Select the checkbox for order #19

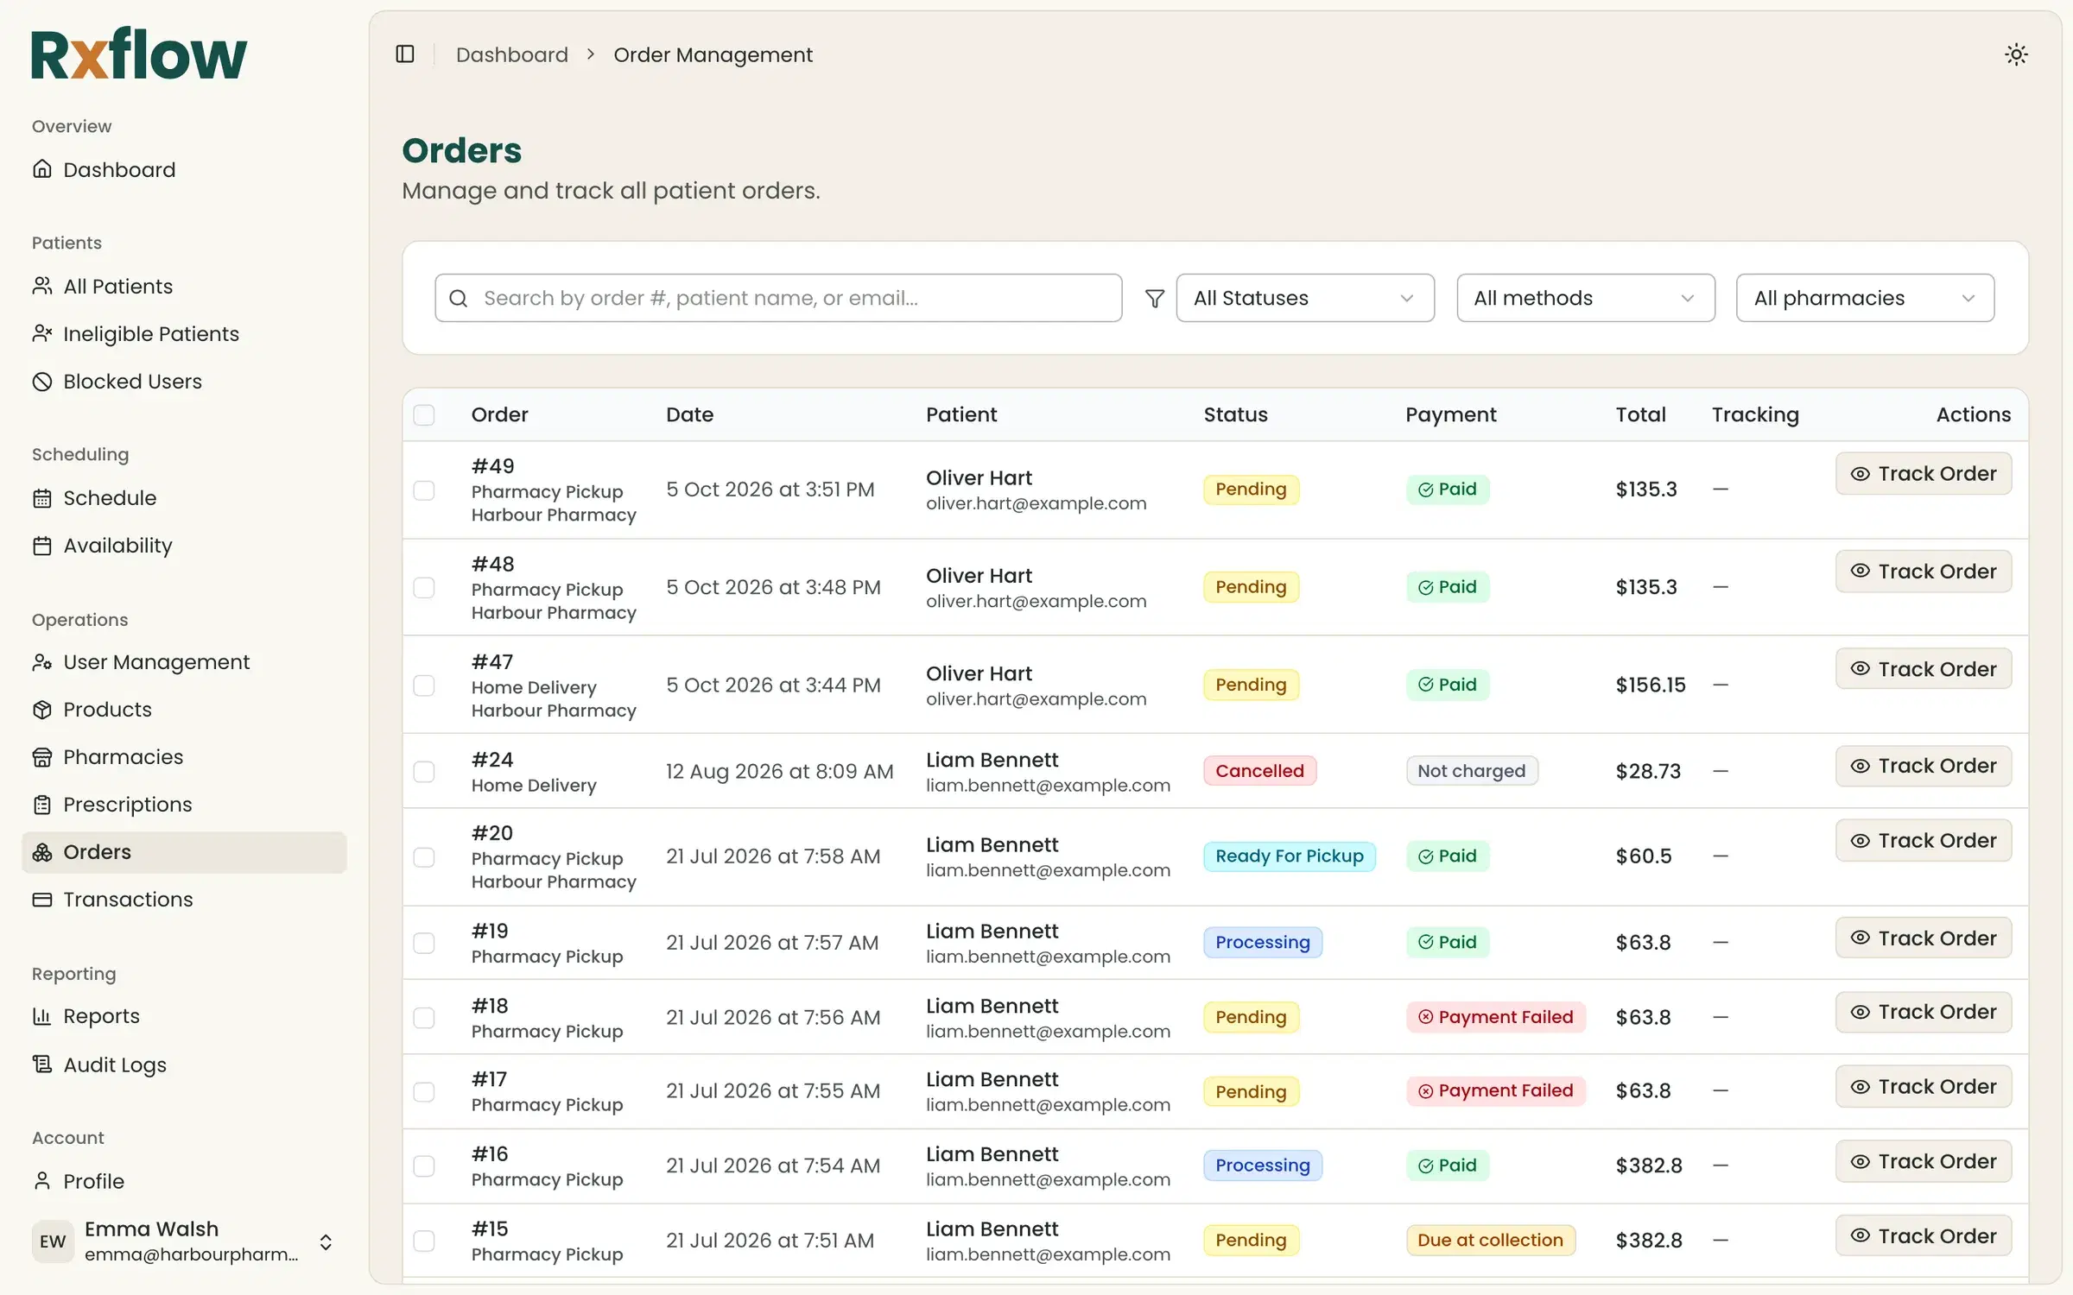pyautogui.click(x=424, y=942)
